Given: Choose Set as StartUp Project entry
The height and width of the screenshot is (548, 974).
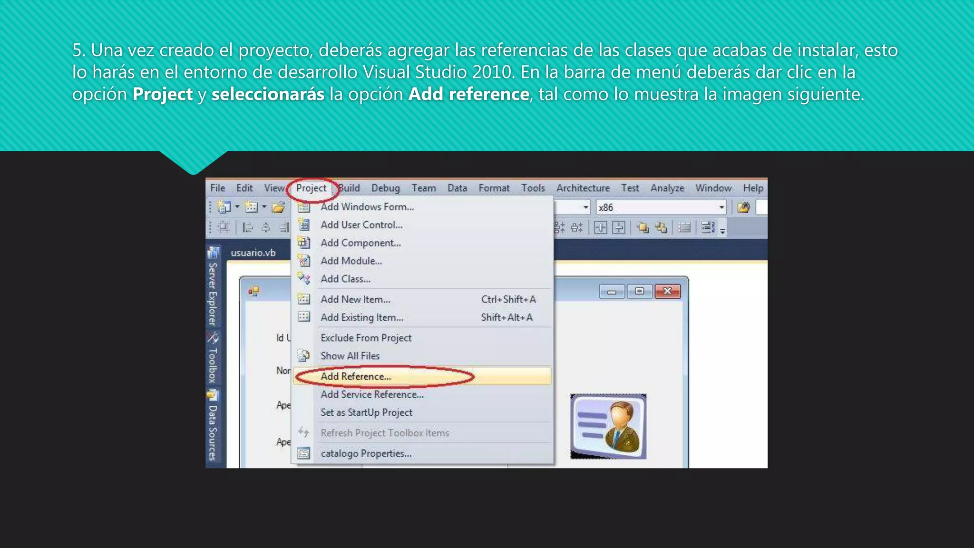Looking at the screenshot, I should click(422, 412).
